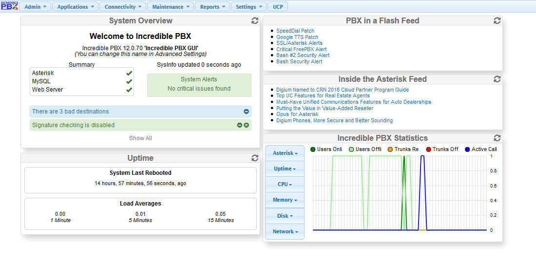The width and height of the screenshot is (536, 264).
Task: Expand the Asterisk statistics dropdown
Action: tap(285, 153)
